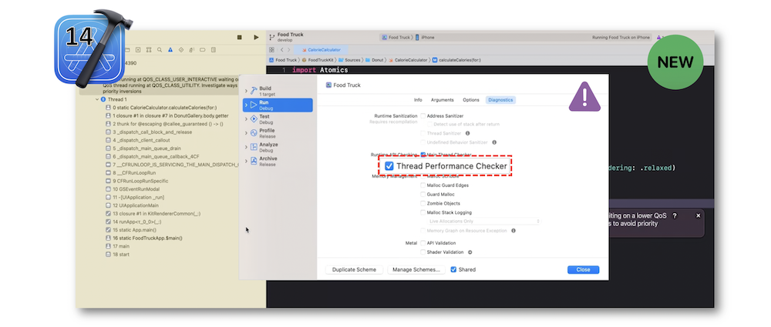Image resolution: width=771 pixels, height=327 pixels.
Task: Select the Diagnostics tab
Action: 500,100
